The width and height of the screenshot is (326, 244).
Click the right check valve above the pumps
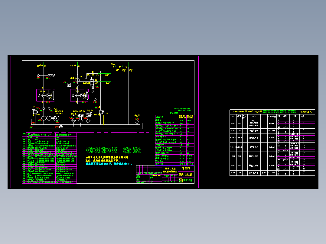tap(49, 109)
